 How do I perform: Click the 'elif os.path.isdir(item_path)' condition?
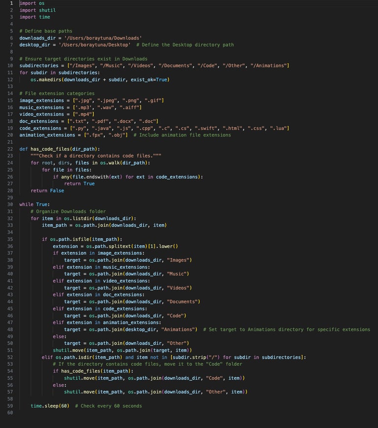coord(82,357)
